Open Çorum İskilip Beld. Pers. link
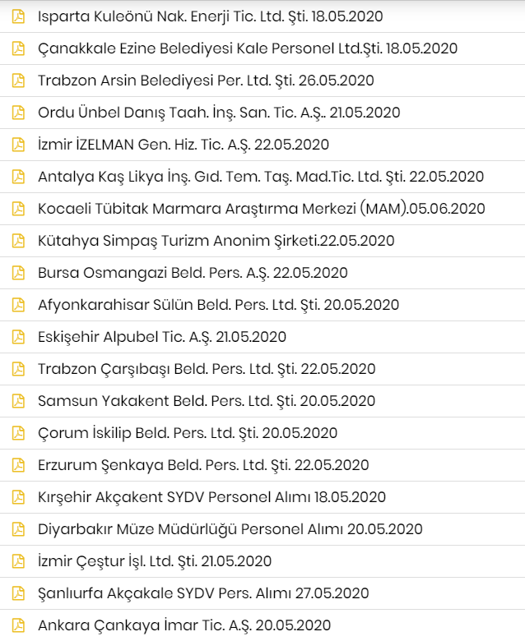 pyautogui.click(x=188, y=433)
